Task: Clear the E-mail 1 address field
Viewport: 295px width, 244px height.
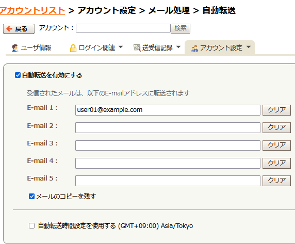Action: (x=276, y=110)
